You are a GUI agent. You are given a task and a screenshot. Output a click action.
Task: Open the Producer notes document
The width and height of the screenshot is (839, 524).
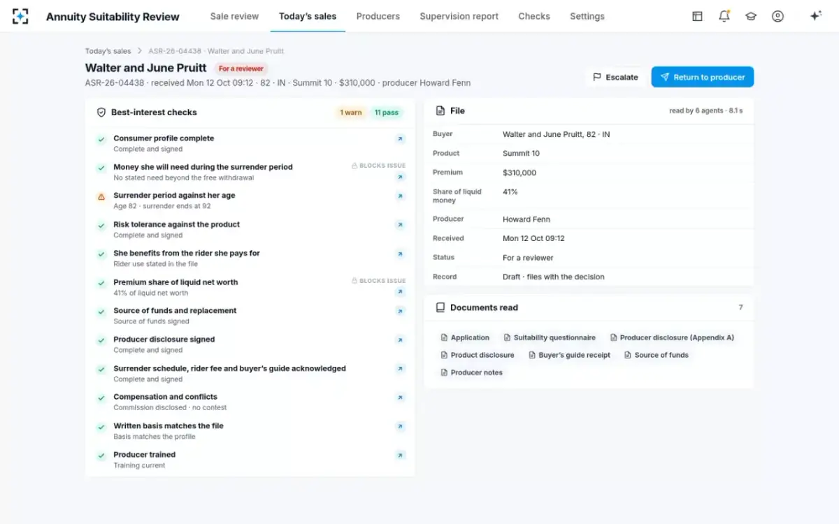click(472, 372)
